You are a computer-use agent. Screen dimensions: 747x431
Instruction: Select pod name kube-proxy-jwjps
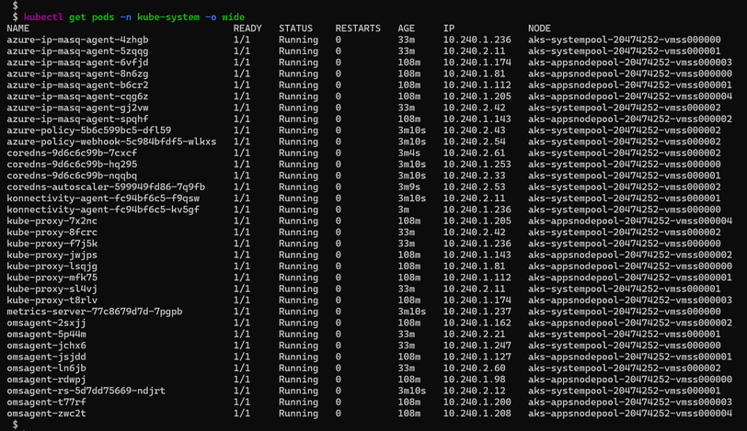[x=52, y=255]
